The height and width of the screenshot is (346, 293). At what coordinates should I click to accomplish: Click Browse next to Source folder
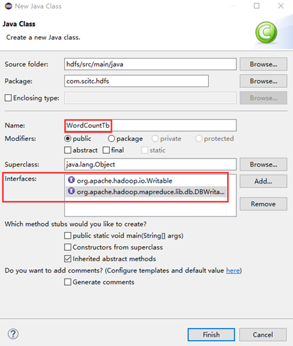coord(263,64)
